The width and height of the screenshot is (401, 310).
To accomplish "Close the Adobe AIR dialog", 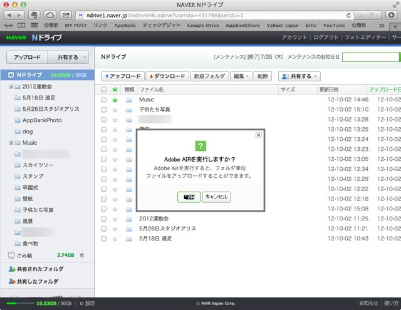I will tap(258, 135).
